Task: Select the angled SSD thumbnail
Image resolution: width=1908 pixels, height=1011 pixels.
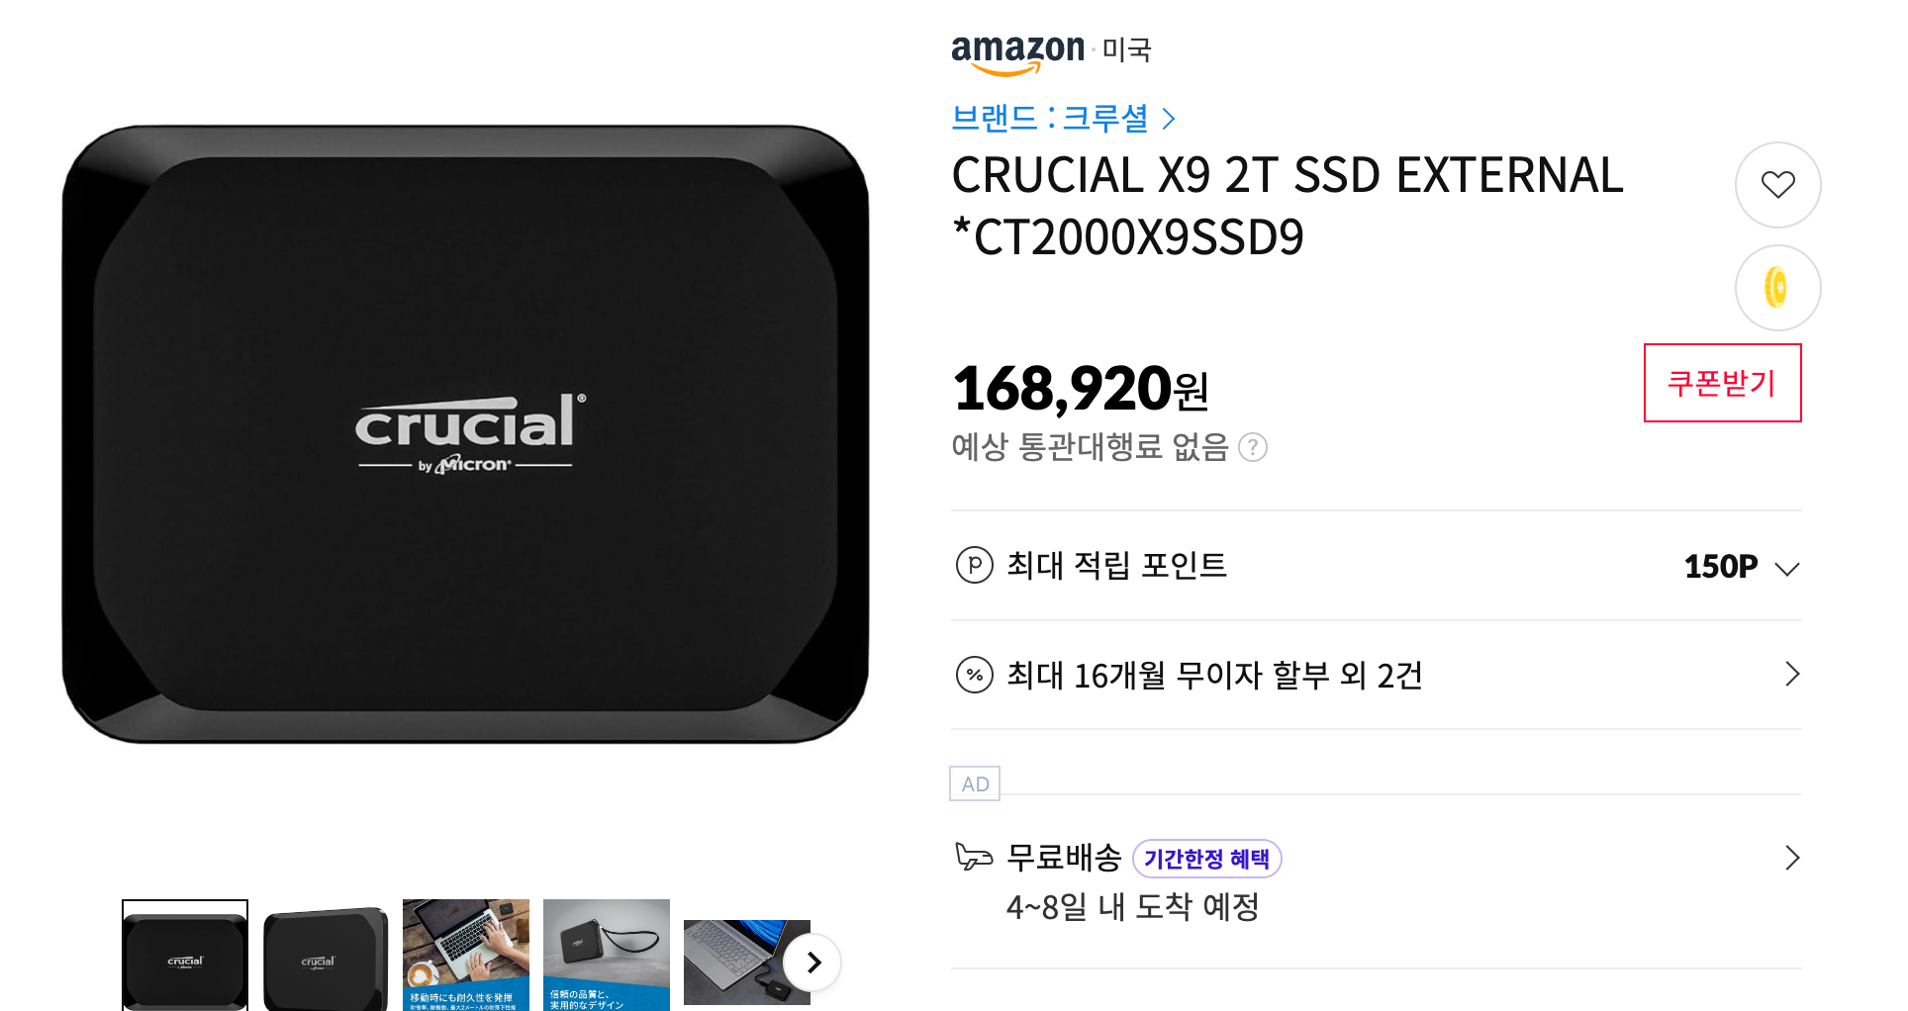Action: 326,955
